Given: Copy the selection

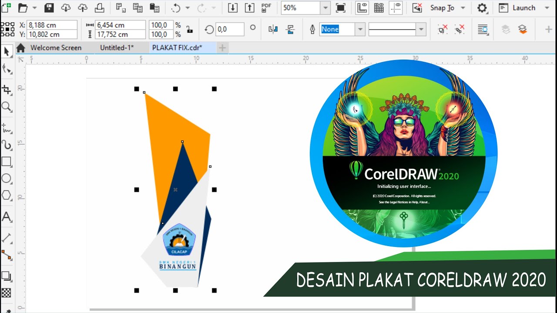Looking at the screenshot, I should pyautogui.click(x=138, y=8).
